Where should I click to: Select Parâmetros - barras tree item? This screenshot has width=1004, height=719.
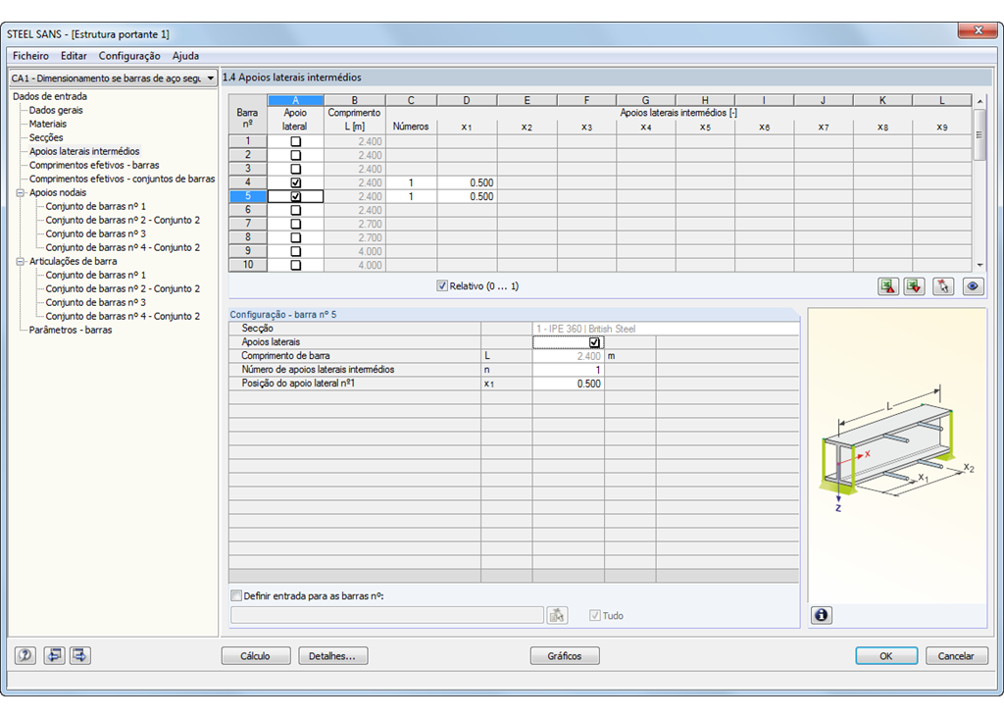[71, 330]
